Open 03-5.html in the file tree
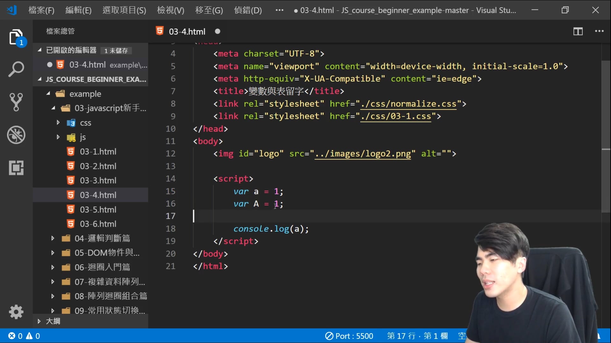The image size is (611, 343). point(98,210)
